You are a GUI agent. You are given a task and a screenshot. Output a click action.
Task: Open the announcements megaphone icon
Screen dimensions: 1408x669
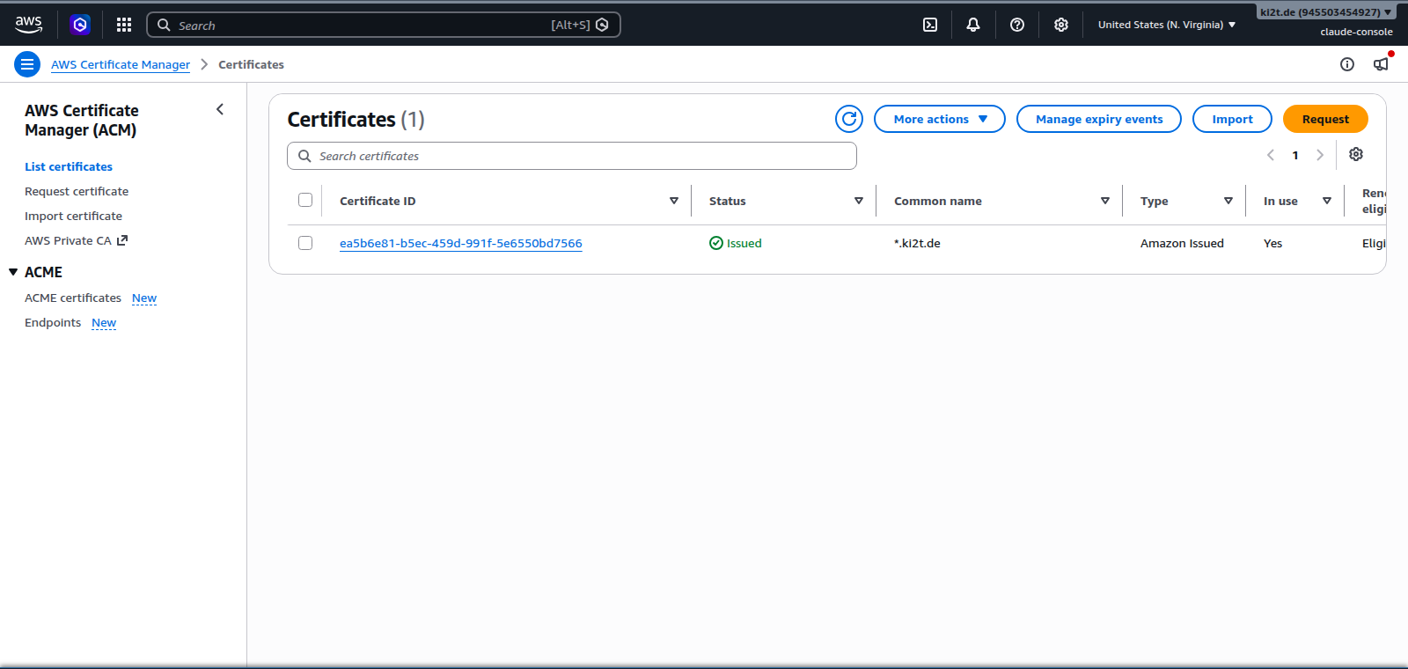(1382, 63)
